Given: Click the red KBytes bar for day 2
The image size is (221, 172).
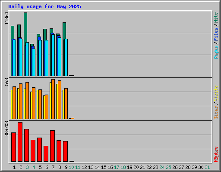Looking at the screenshot, I should (x=20, y=142).
